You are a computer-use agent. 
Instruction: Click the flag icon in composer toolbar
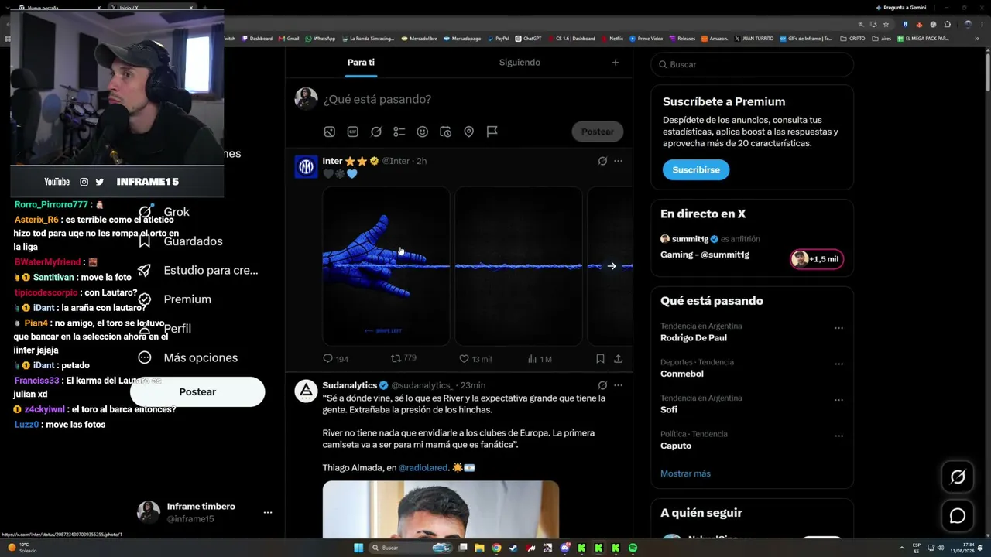pos(492,132)
